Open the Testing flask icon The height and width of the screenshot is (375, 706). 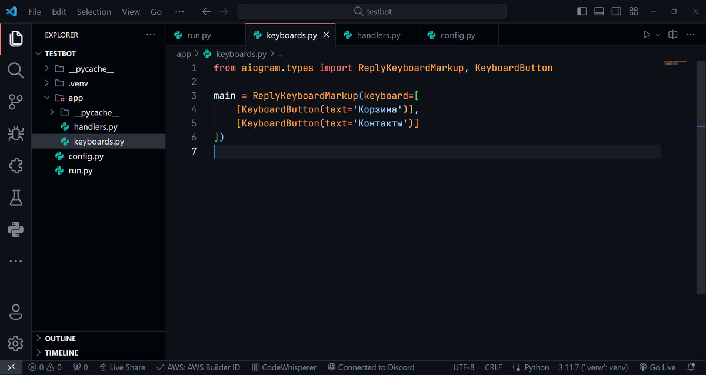[16, 197]
